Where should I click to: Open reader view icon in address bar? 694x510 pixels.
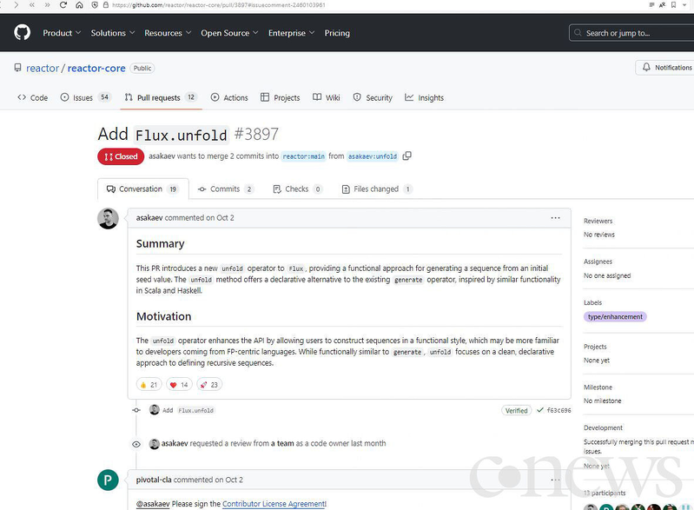click(x=651, y=5)
